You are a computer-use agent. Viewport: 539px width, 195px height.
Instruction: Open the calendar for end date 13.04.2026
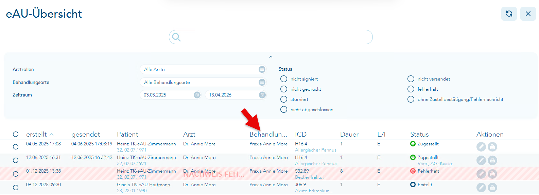[262, 95]
